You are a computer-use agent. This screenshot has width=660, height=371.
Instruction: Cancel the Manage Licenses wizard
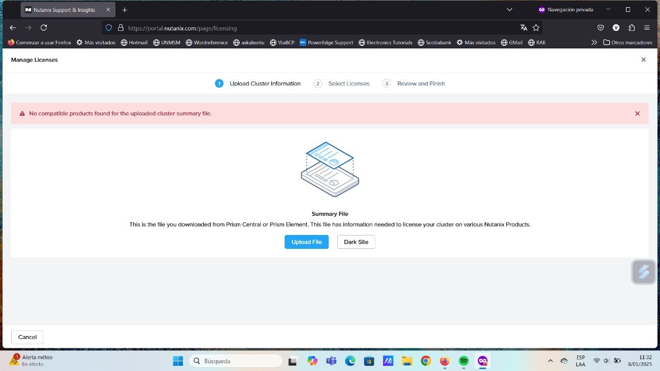pos(27,337)
